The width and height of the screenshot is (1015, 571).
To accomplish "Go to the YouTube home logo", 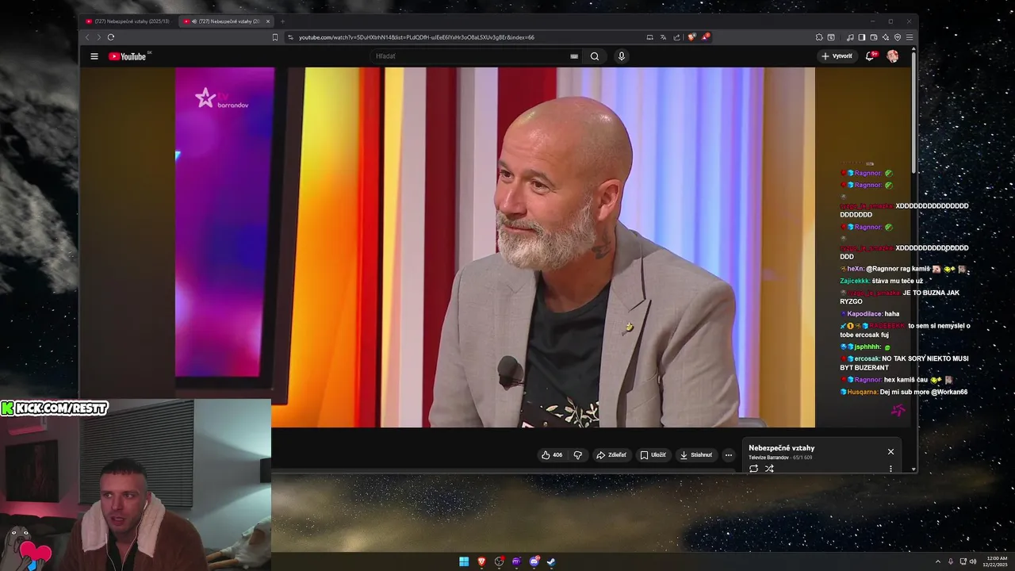I will (128, 56).
